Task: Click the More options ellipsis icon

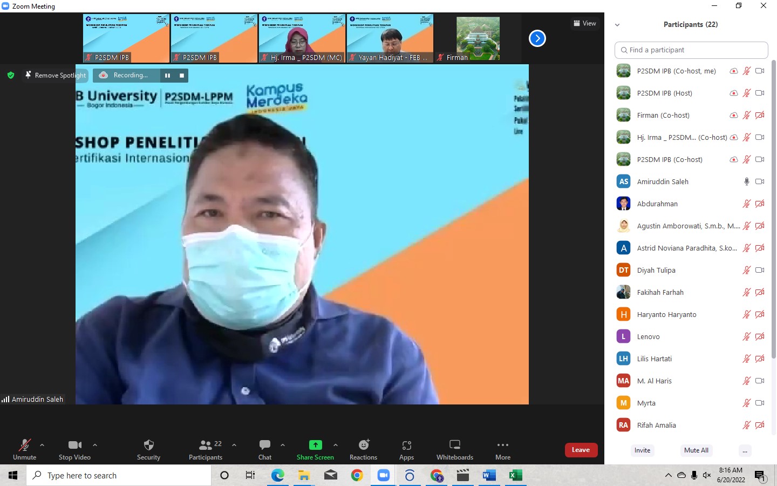Action: click(502, 446)
